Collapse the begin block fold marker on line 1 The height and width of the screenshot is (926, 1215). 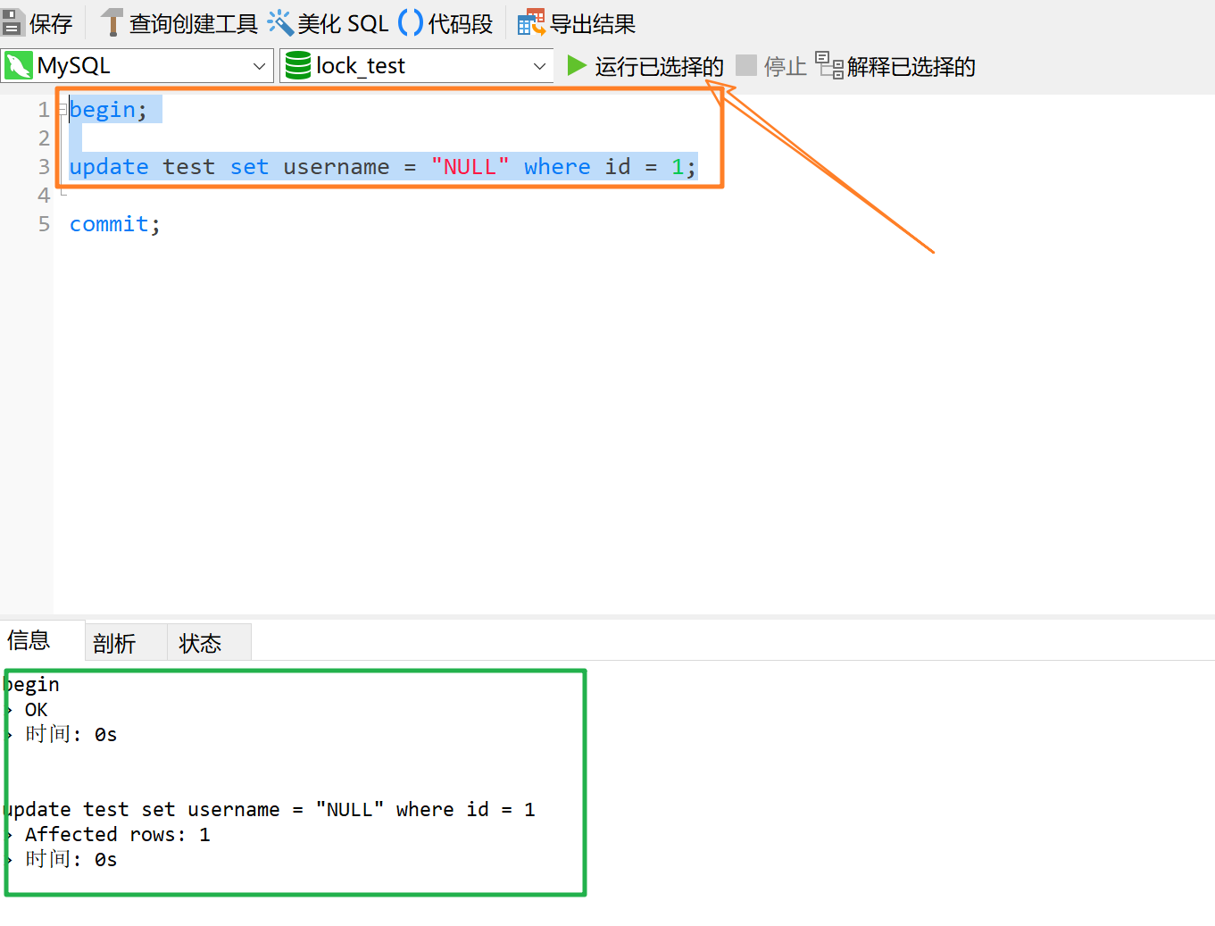[62, 110]
